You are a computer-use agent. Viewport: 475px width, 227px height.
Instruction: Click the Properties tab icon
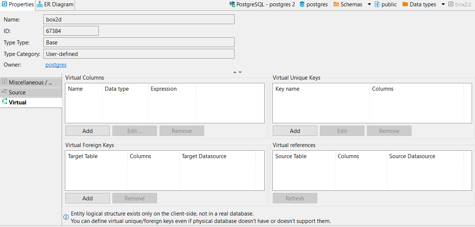(4, 4)
